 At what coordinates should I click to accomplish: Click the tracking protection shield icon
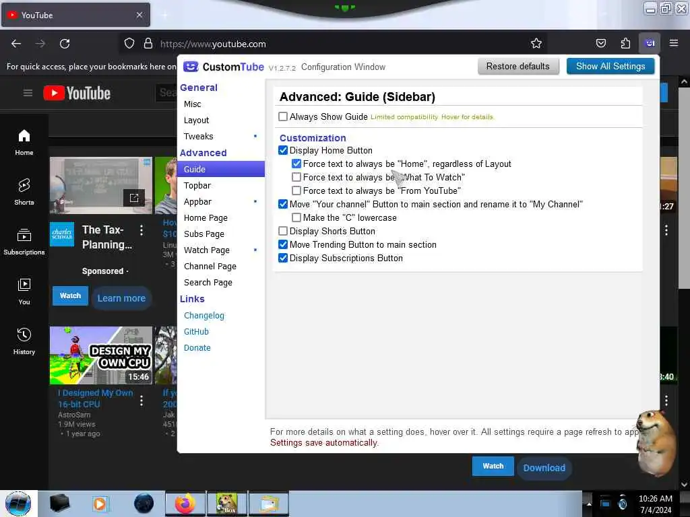pyautogui.click(x=129, y=44)
